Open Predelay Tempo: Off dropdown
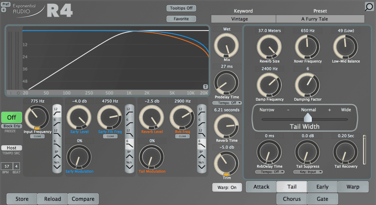This screenshot has width=376, height=205. [x=227, y=103]
